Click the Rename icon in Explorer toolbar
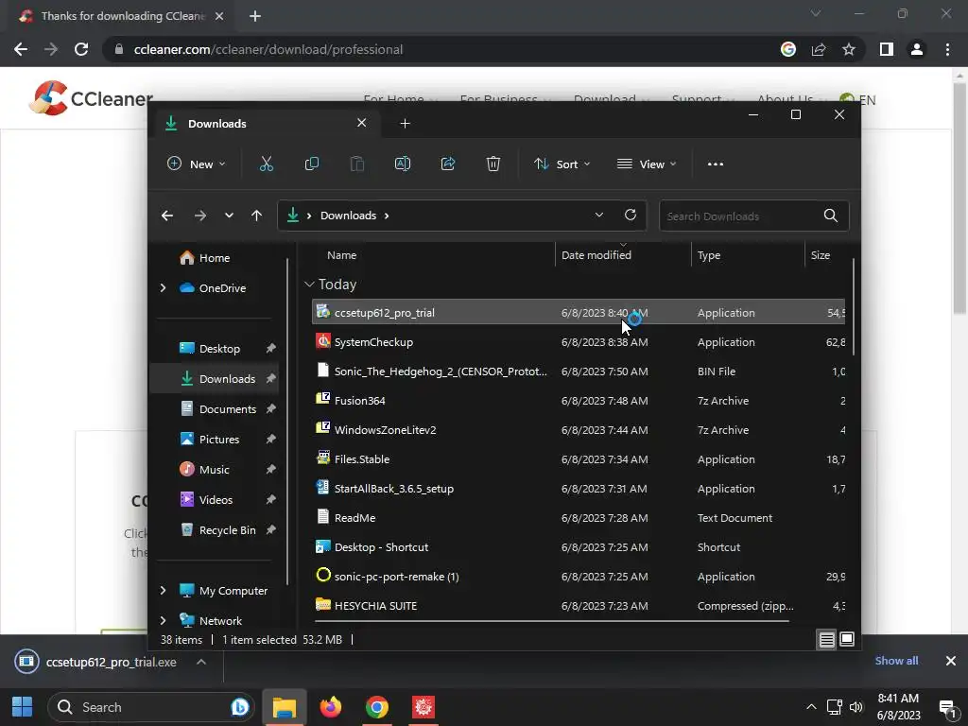The height and width of the screenshot is (726, 968). click(x=403, y=164)
